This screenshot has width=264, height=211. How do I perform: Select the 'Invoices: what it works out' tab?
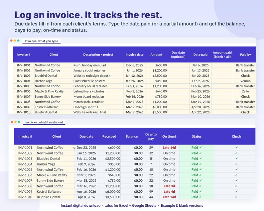click(x=44, y=122)
